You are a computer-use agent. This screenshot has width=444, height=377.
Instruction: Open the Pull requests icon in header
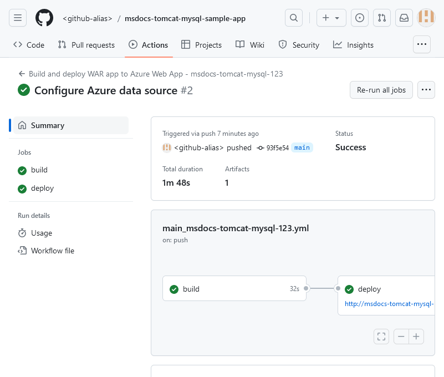[381, 18]
